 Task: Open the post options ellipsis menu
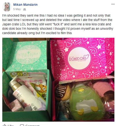click(113, 4)
